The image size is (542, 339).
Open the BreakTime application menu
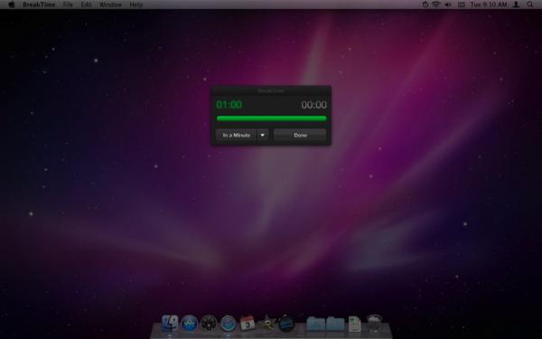point(39,5)
